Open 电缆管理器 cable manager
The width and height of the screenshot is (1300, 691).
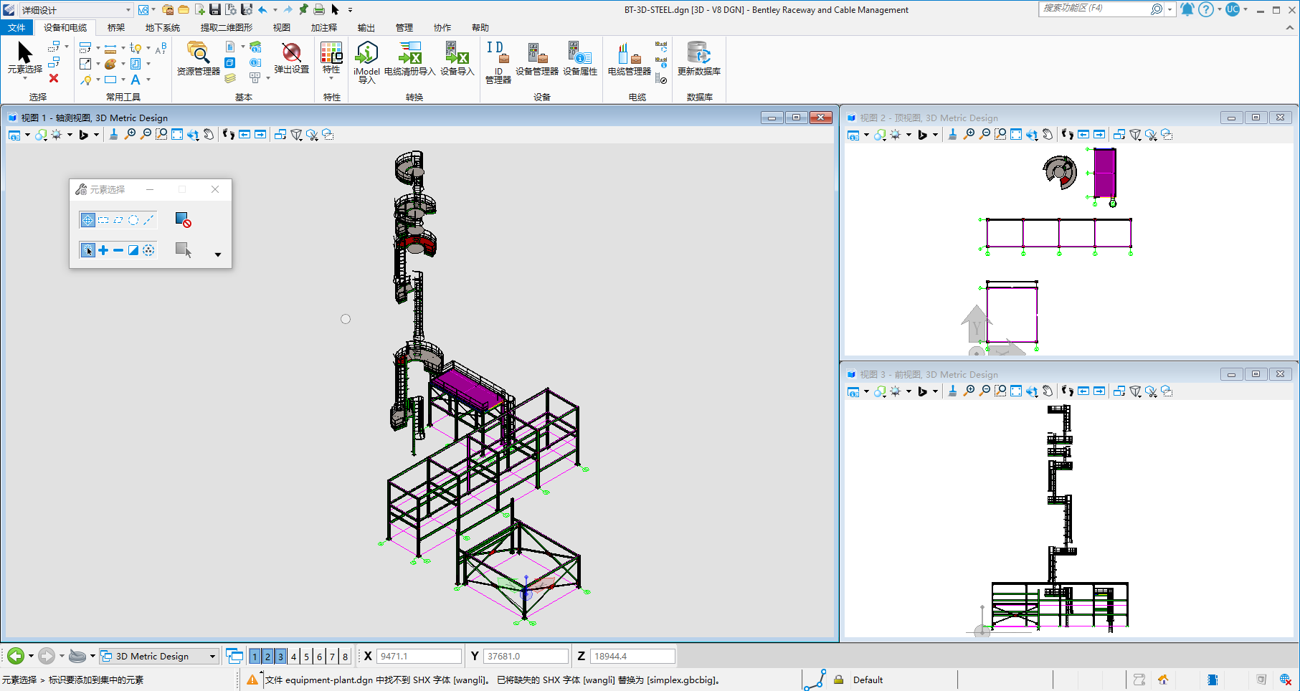click(629, 58)
